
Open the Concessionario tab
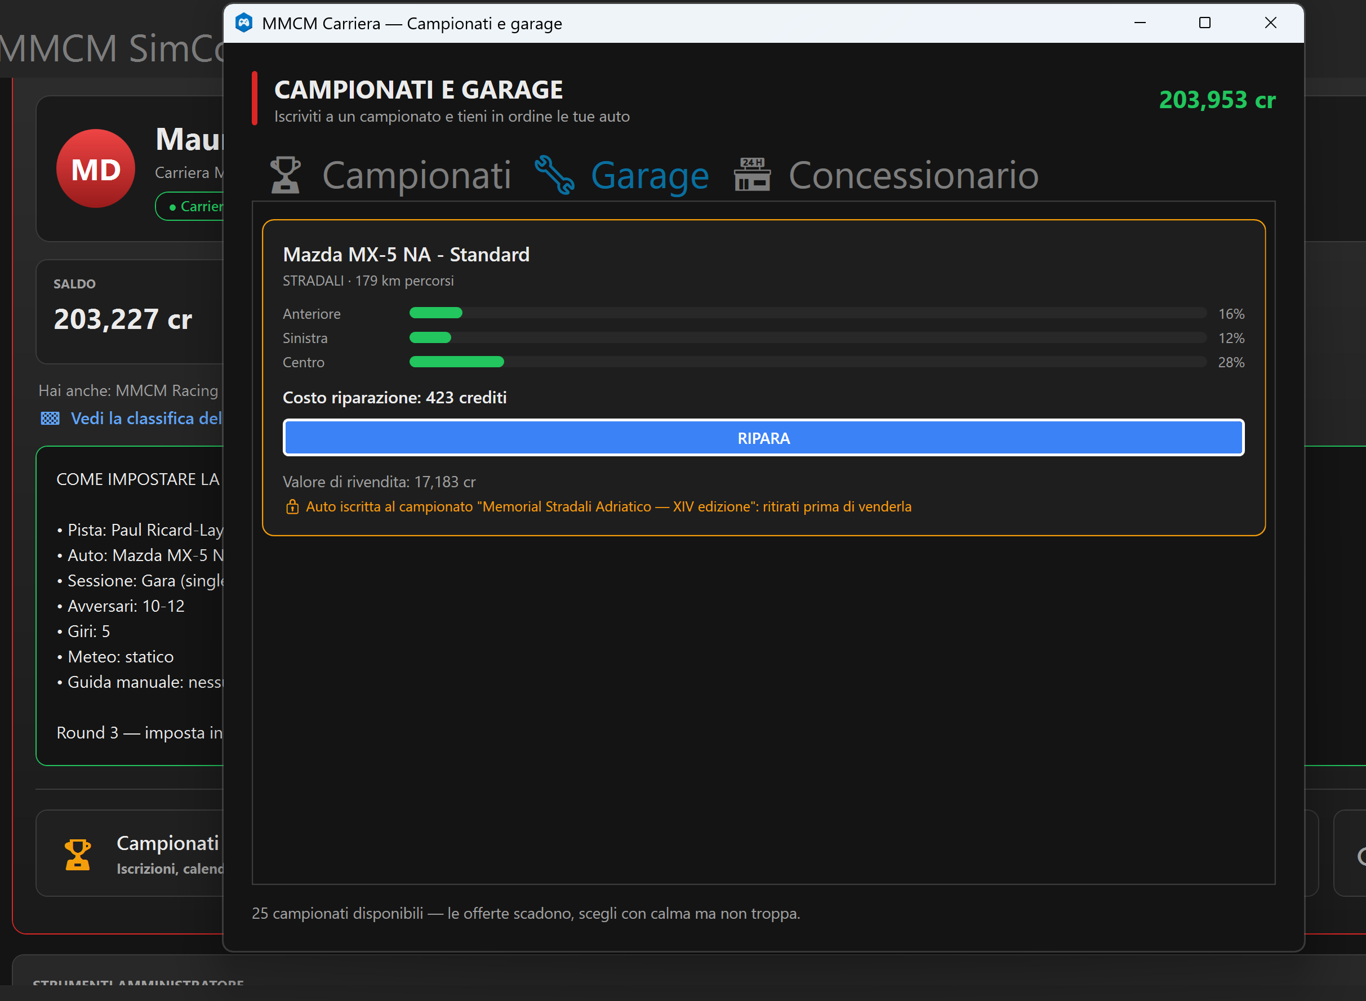pyautogui.click(x=886, y=176)
